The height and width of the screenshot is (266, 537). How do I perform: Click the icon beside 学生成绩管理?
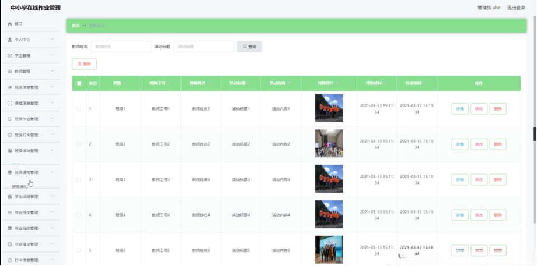click(x=9, y=197)
